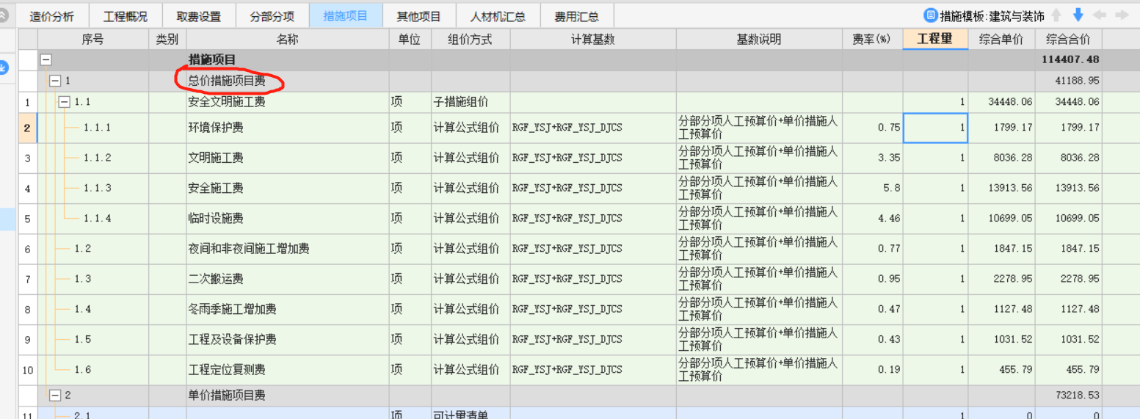Click the 计算基数 column header

(593, 40)
